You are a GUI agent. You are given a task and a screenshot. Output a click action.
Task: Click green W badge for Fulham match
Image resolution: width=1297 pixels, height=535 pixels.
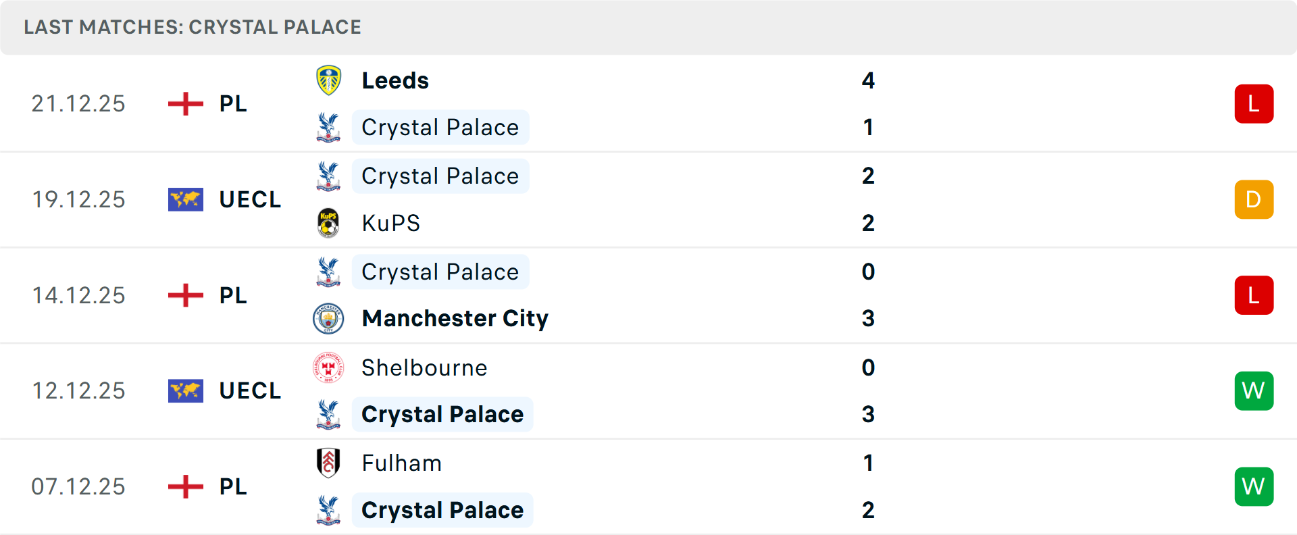point(1253,486)
